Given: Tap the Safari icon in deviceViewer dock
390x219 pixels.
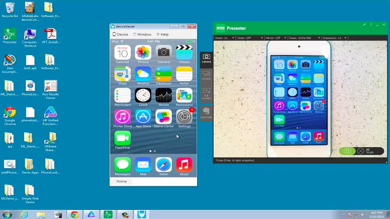Looking at the screenshot, I should [x=163, y=165].
